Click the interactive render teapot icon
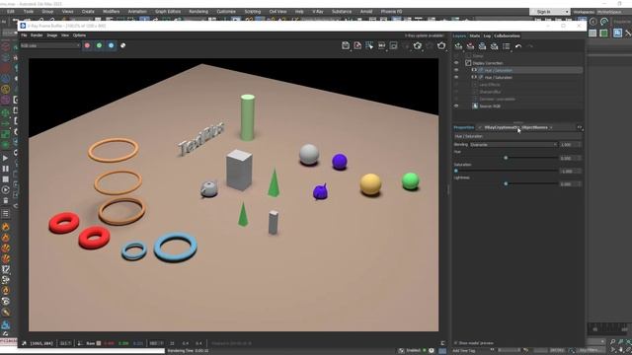632x355 pixels. click(x=418, y=45)
